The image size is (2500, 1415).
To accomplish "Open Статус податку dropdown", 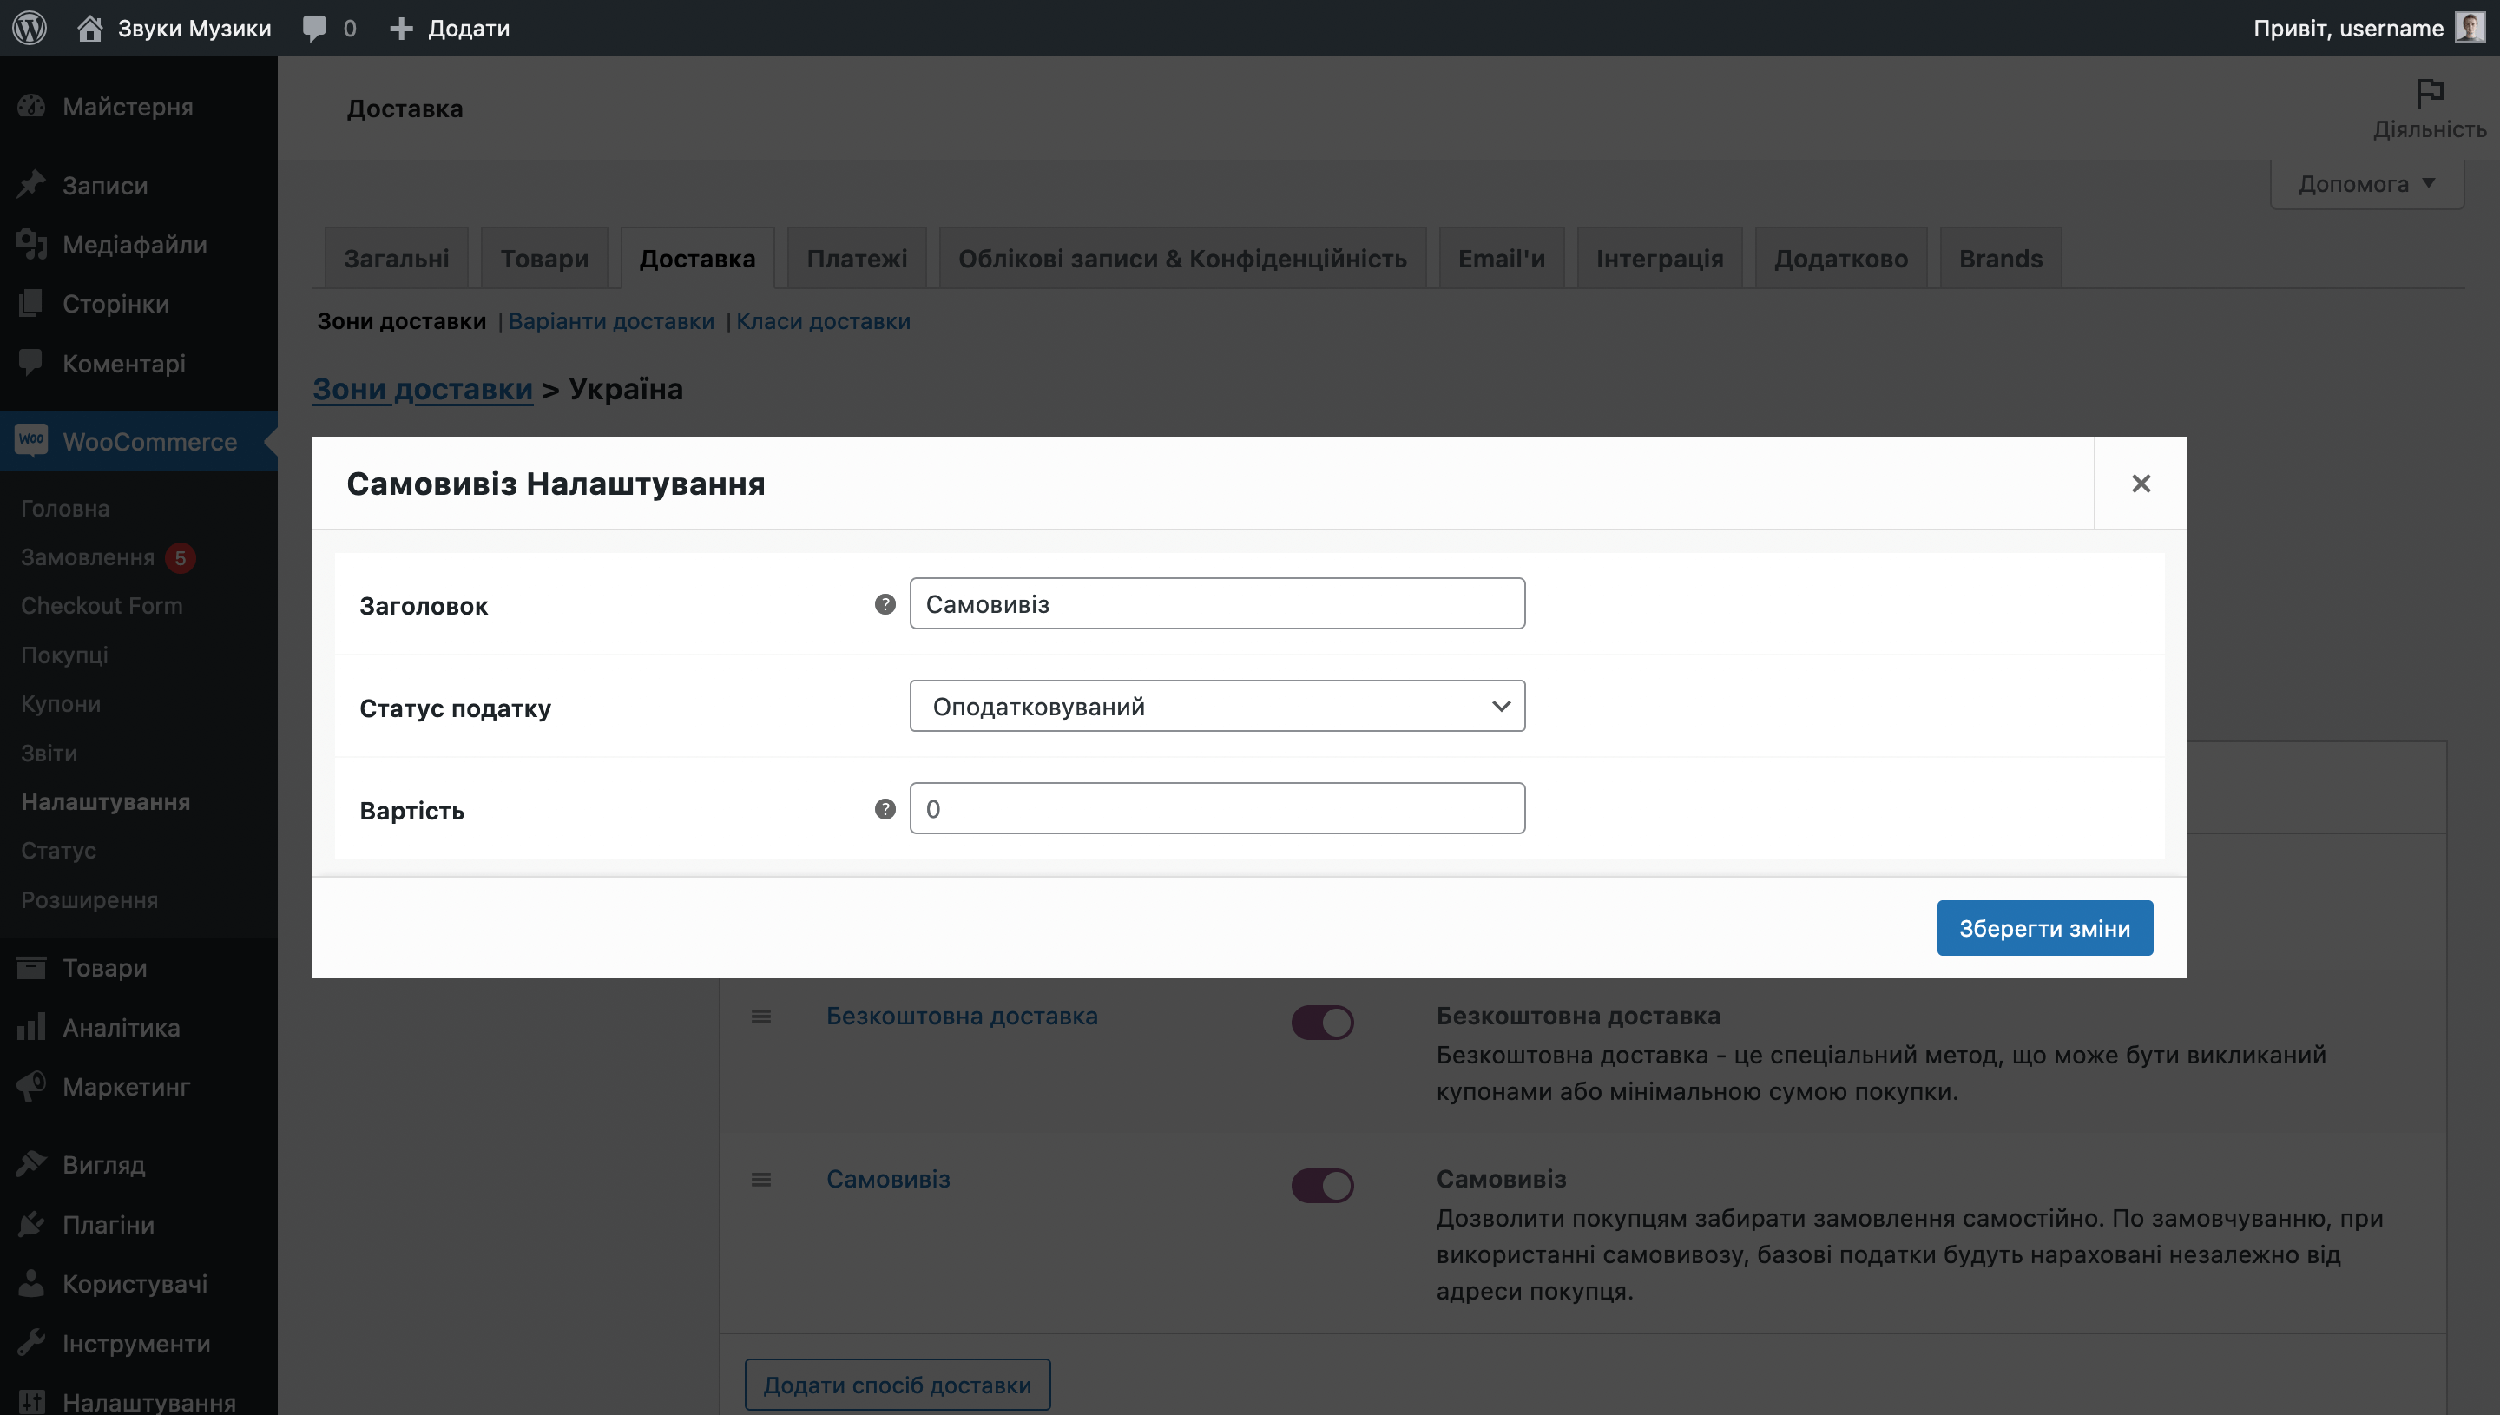I will [1216, 706].
